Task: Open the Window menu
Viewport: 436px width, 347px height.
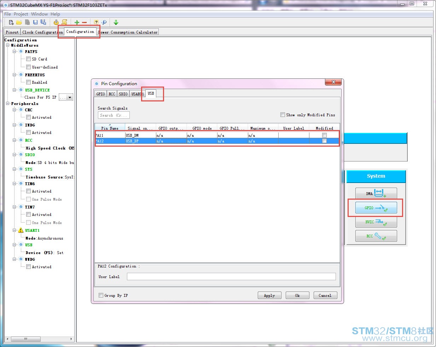Action: [39, 14]
